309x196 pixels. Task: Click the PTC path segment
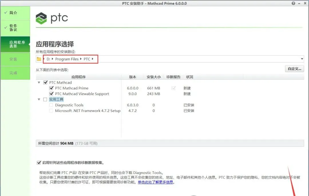click(87, 59)
